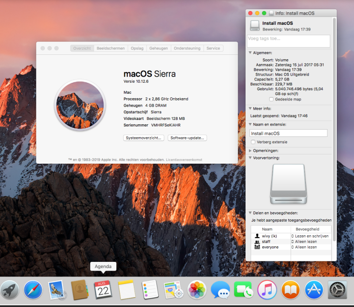This screenshot has width=354, height=307.
Task: Switch to the Ondersteuning tab
Action: [x=187, y=48]
